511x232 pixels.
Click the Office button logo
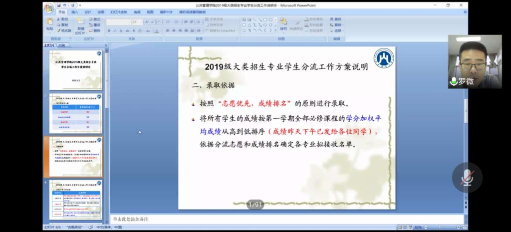coord(48,7)
